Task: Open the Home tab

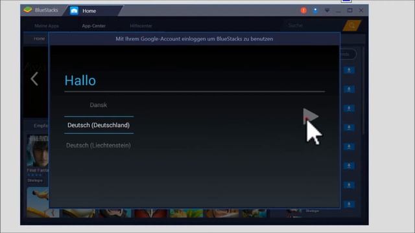Action: click(x=93, y=11)
